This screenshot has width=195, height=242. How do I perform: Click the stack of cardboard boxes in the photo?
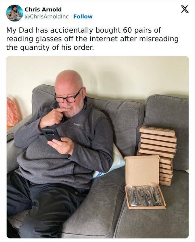click(158, 155)
